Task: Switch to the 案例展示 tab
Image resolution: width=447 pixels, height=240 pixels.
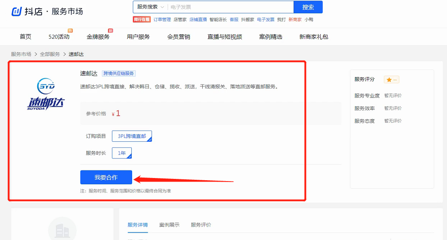Action: [x=169, y=225]
